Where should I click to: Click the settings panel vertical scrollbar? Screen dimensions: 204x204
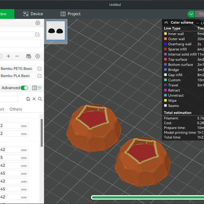[x=42, y=133]
